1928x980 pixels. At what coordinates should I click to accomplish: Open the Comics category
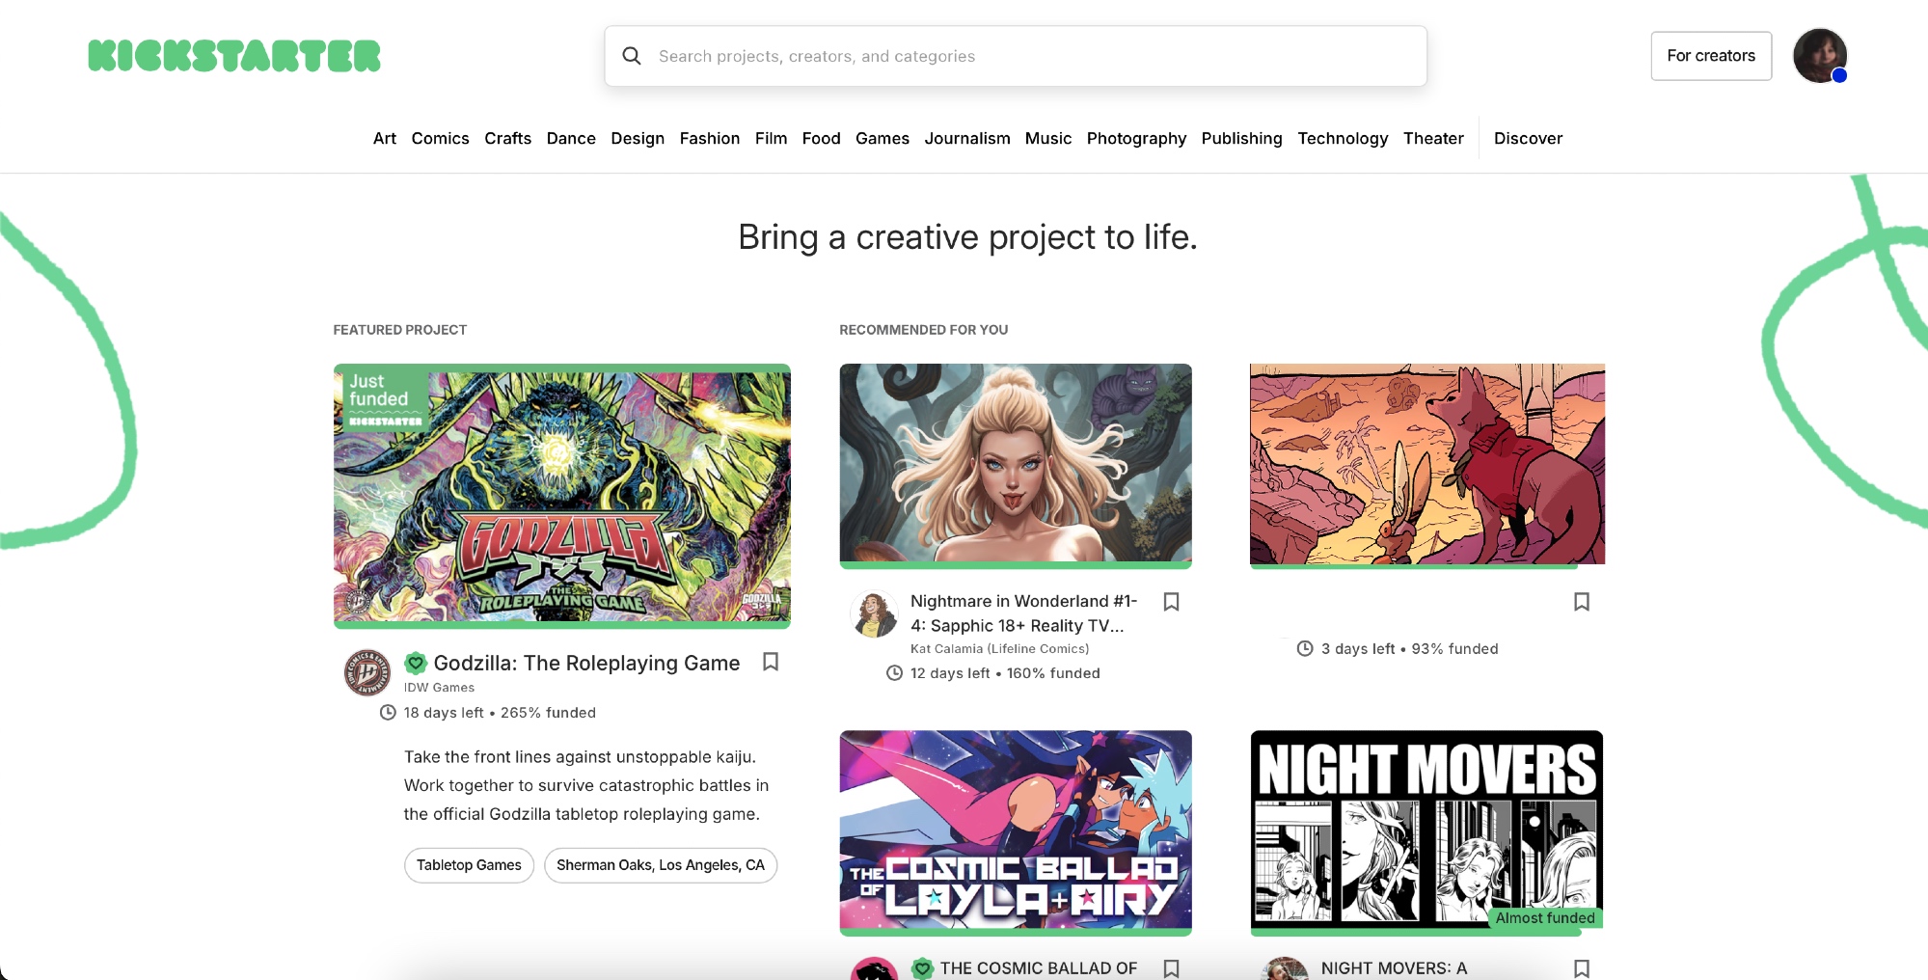[440, 138]
